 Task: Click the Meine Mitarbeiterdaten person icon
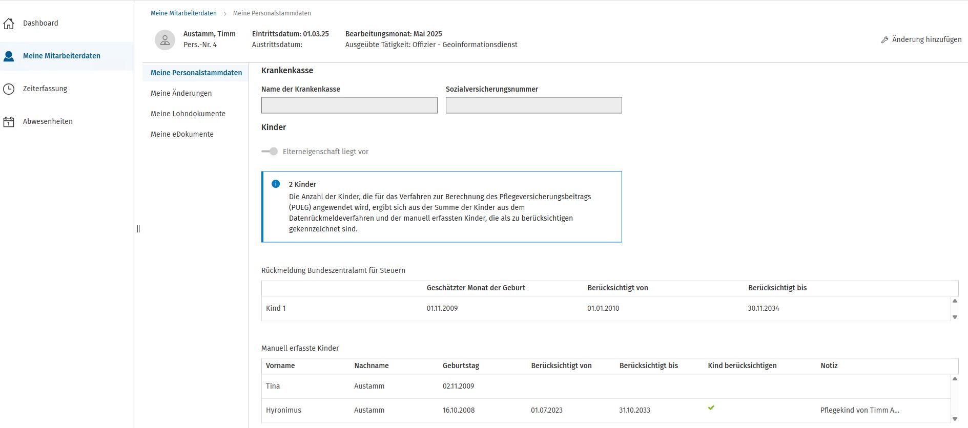9,56
